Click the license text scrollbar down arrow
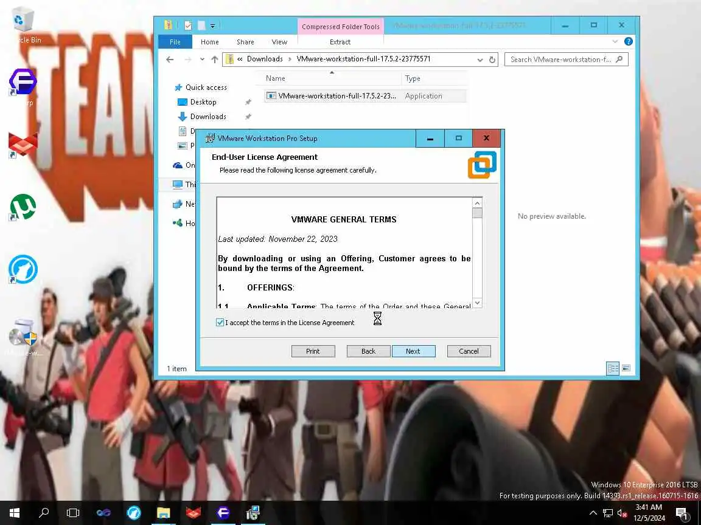The height and width of the screenshot is (525, 701). point(477,303)
